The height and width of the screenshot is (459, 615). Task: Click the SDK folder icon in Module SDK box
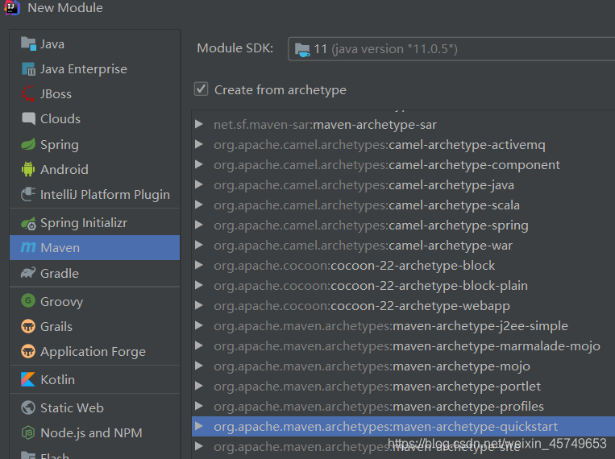click(x=302, y=49)
